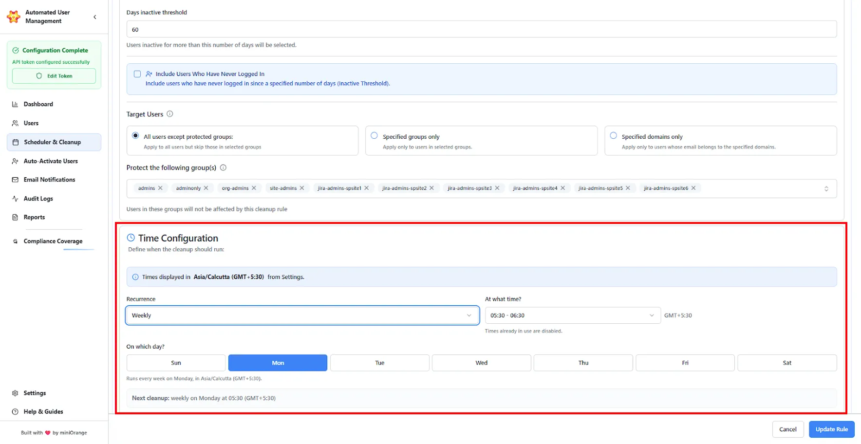Image resolution: width=861 pixels, height=444 pixels.
Task: Remove the jira-admins-spsite3 tag
Action: click(x=497, y=188)
